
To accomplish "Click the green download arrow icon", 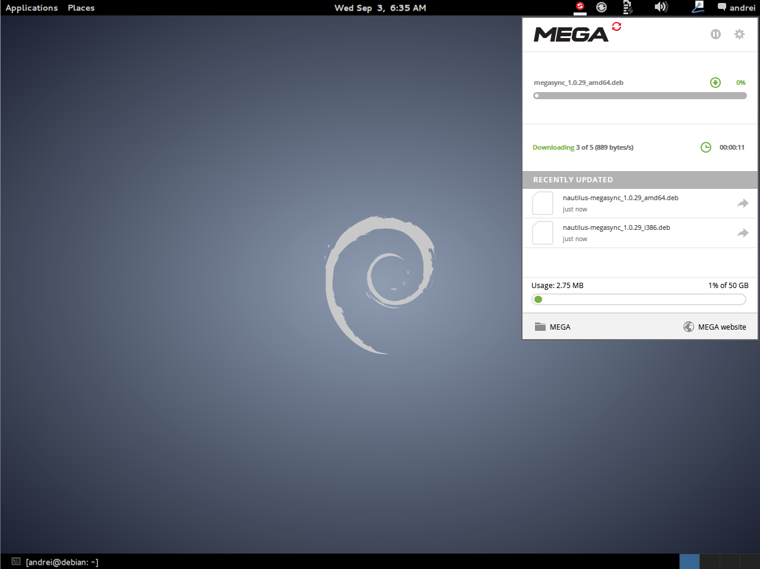I will 715,83.
